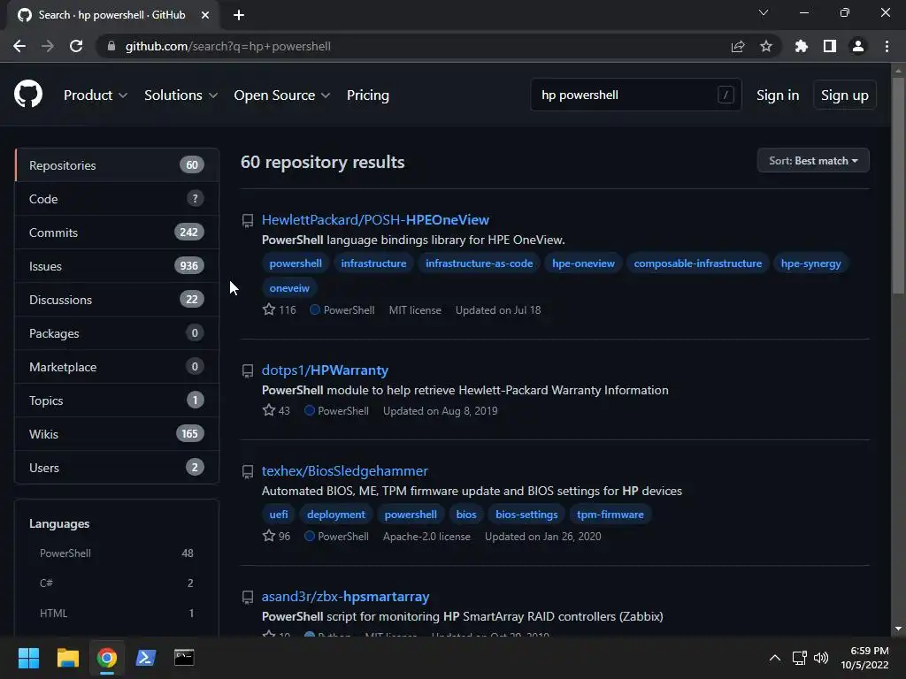This screenshot has width=906, height=679.
Task: Open the dotps1/HPWarranty repository
Action: pos(325,370)
